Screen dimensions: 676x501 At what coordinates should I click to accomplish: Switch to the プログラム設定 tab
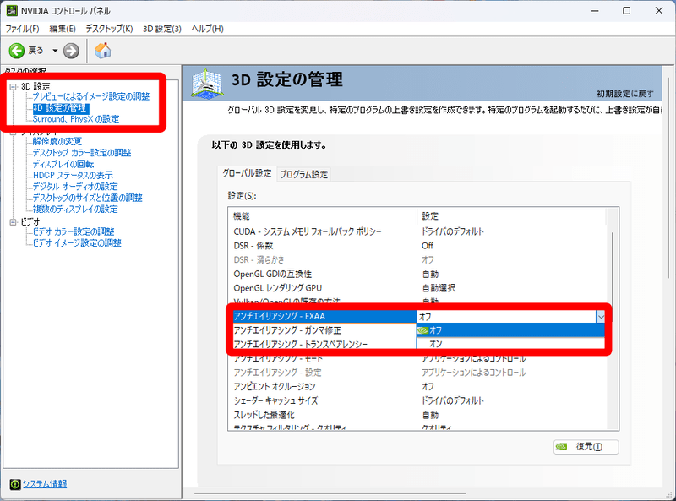pyautogui.click(x=304, y=175)
